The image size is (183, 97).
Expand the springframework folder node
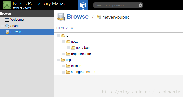63,72
